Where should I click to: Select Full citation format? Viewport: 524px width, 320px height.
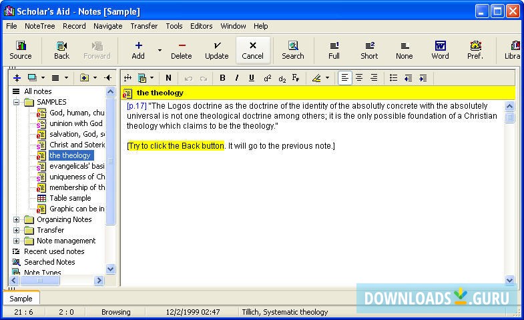coord(334,50)
